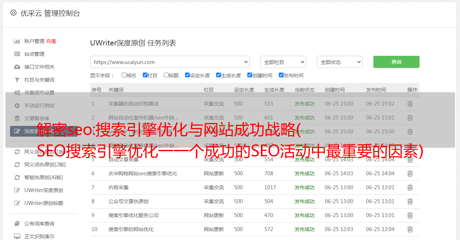Click the trash icon for row 10

[410, 229]
